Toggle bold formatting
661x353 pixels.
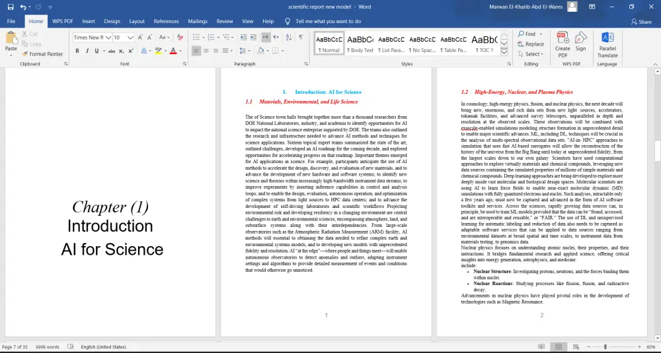(x=77, y=51)
